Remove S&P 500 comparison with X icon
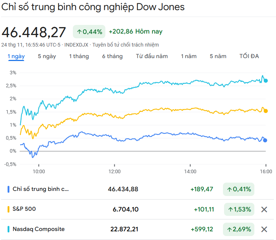Screen dimensions: 276x240 point(264,209)
